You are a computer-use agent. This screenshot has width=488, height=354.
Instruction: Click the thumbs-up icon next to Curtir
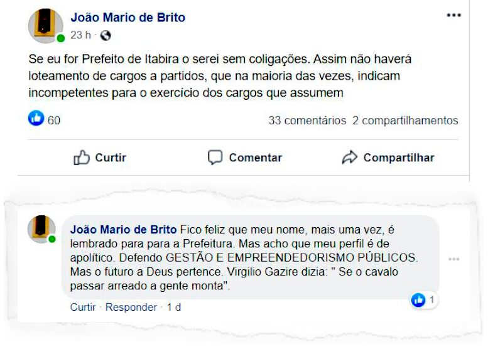(82, 158)
